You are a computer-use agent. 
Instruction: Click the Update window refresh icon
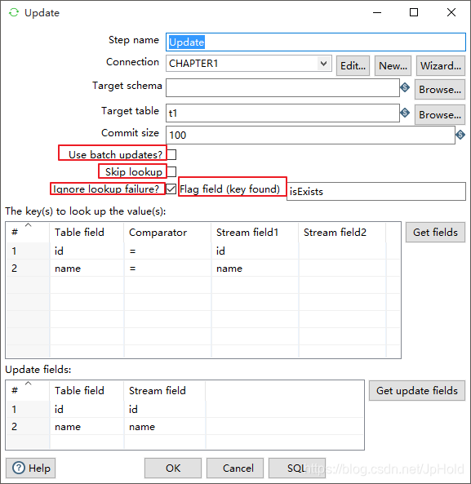[x=14, y=13]
